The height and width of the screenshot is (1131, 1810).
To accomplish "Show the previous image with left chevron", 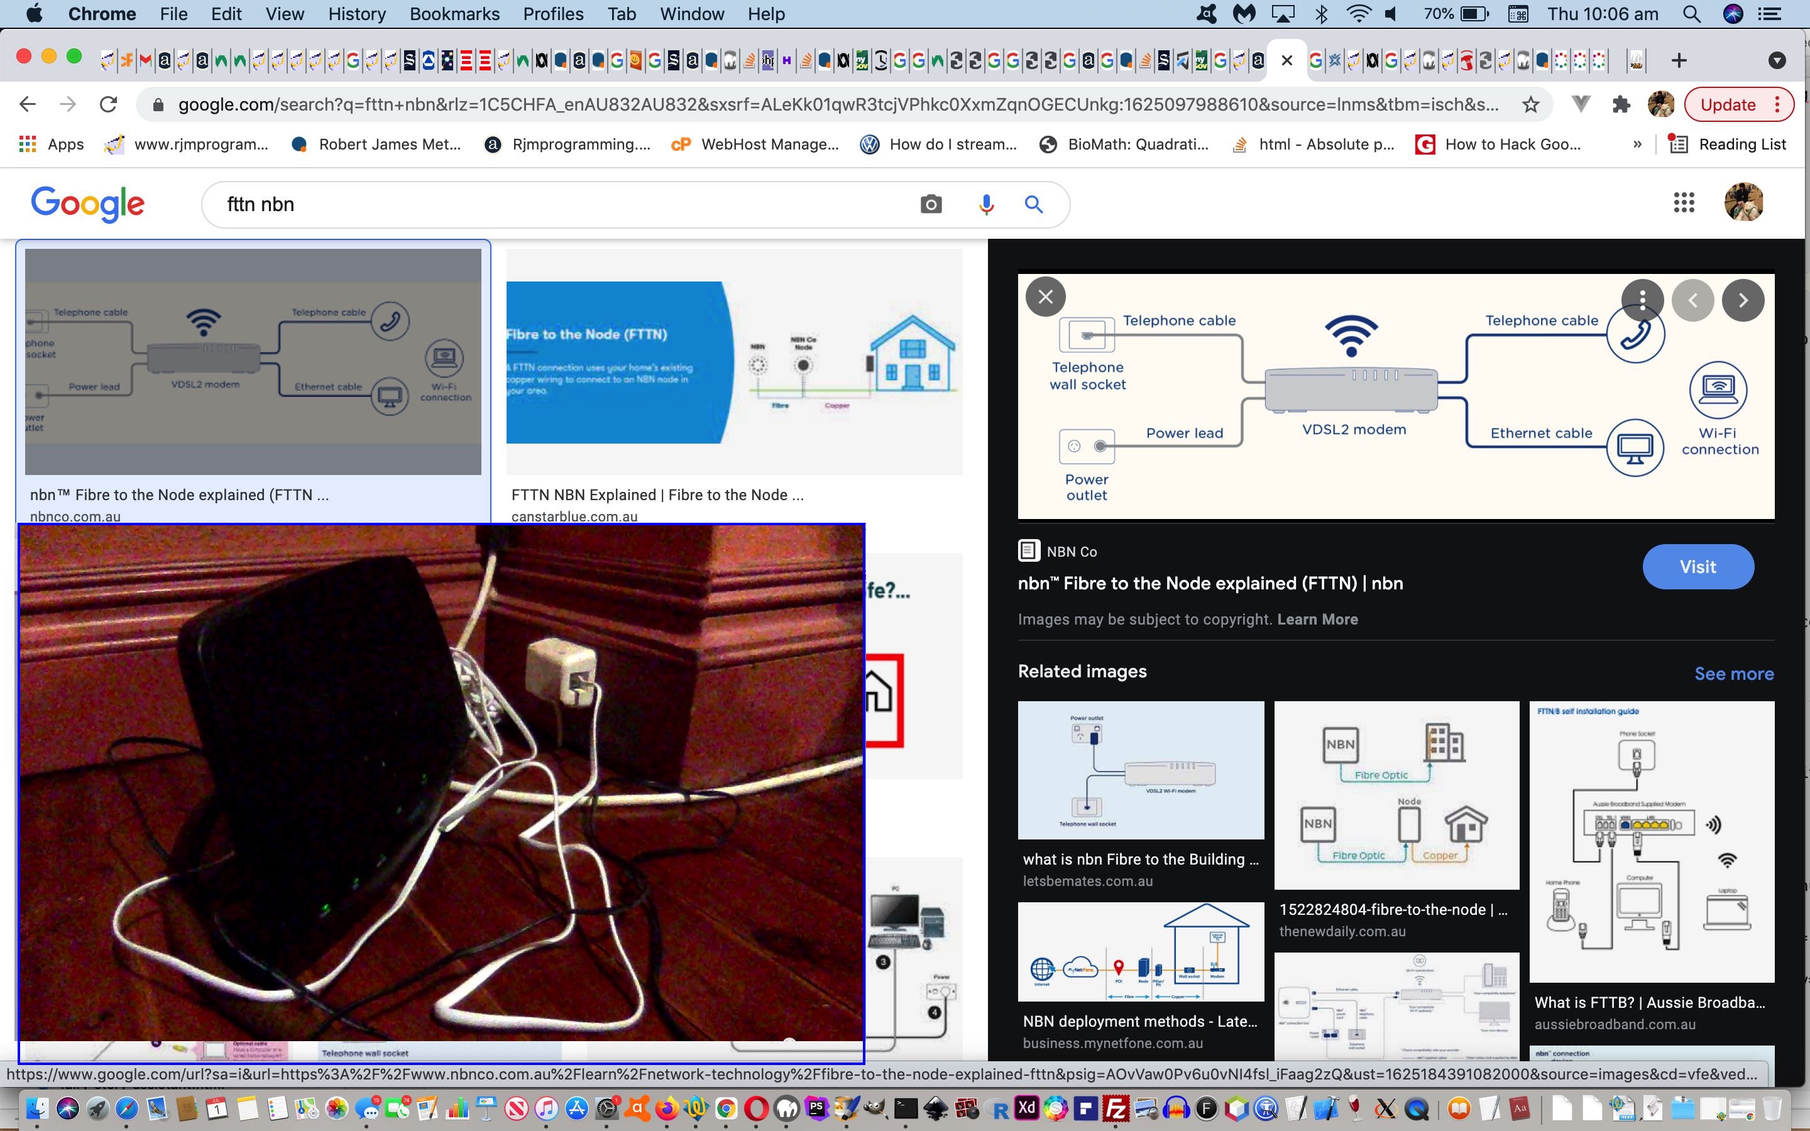I will pos(1692,300).
